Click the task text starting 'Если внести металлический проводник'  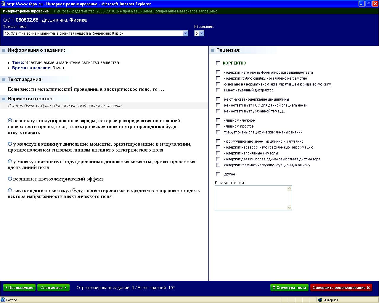(86, 89)
